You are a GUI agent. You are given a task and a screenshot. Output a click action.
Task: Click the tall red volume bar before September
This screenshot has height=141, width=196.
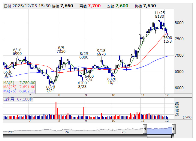pyautogui.click(x=84, y=113)
